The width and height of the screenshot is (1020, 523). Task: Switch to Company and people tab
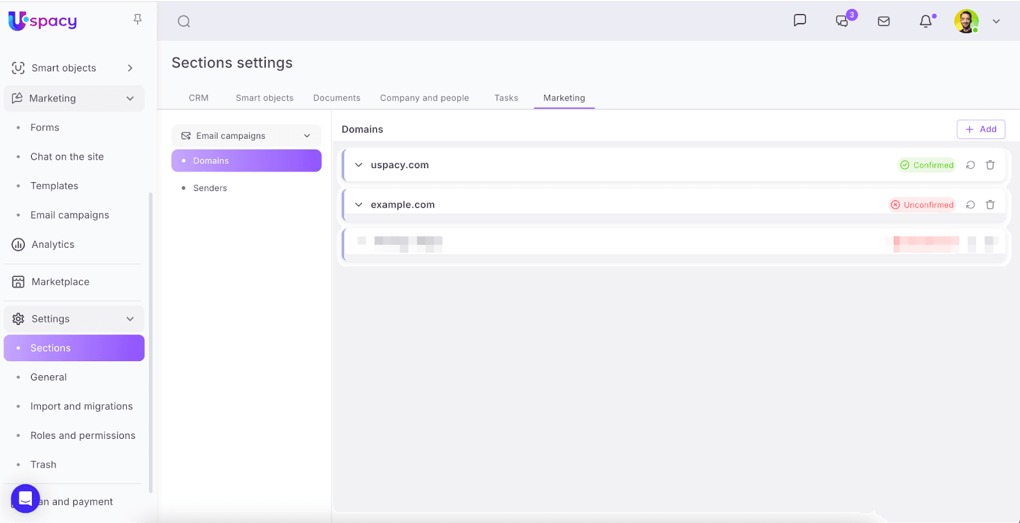click(x=425, y=98)
